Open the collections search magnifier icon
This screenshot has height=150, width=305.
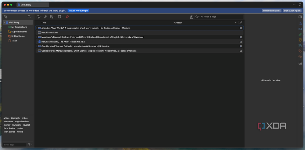pos(29,17)
